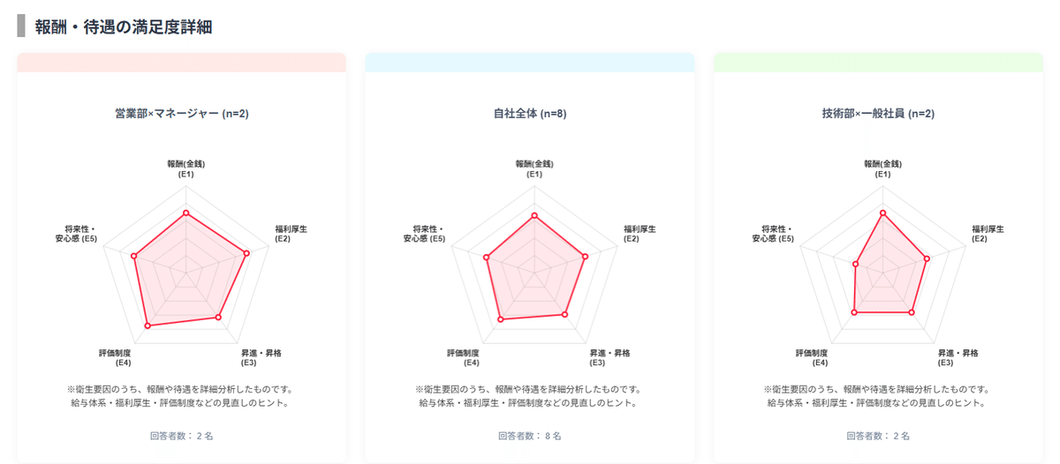Click the 昇進・昇格 E3 data point in 営業部 chart
The width and height of the screenshot is (1060, 464).
click(218, 317)
